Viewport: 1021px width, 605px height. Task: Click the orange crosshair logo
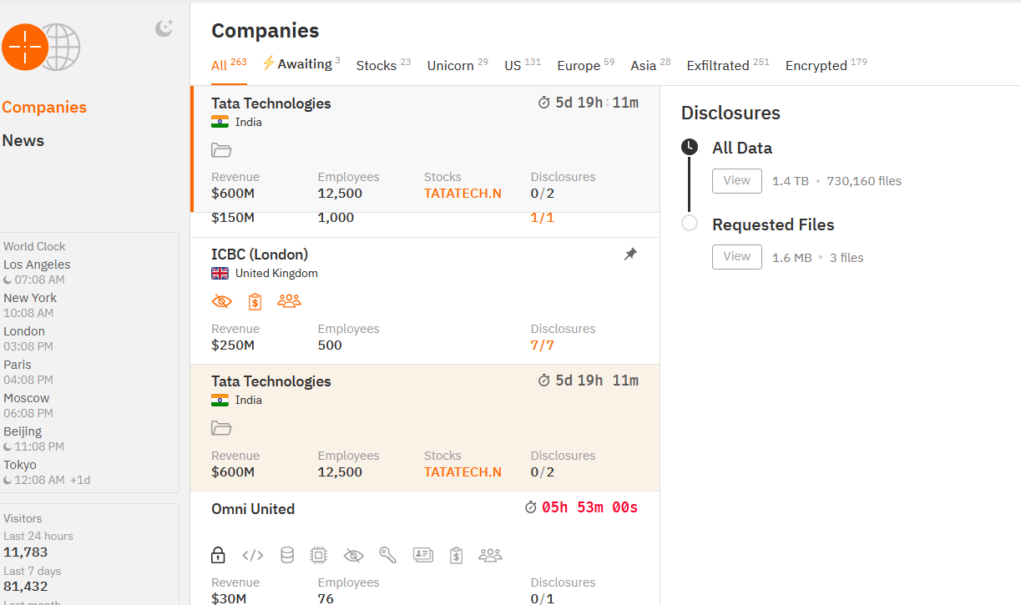click(25, 47)
